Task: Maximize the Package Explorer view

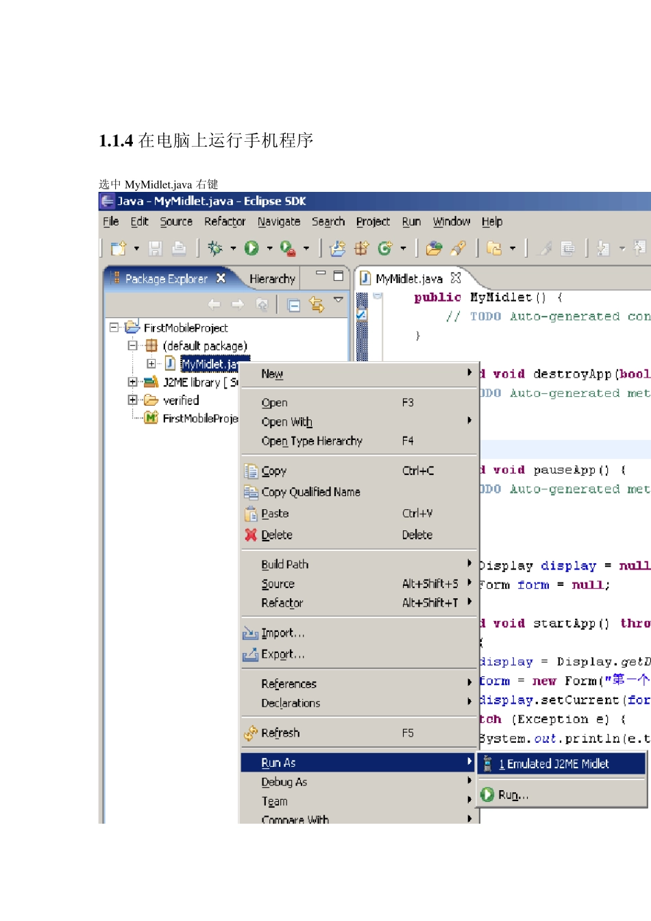Action: 339,276
